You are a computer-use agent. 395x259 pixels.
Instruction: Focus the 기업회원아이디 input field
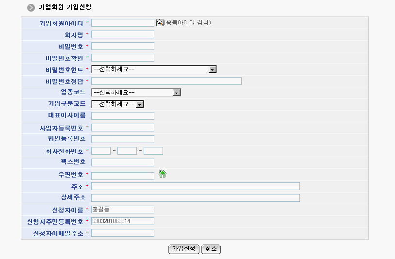(x=123, y=23)
